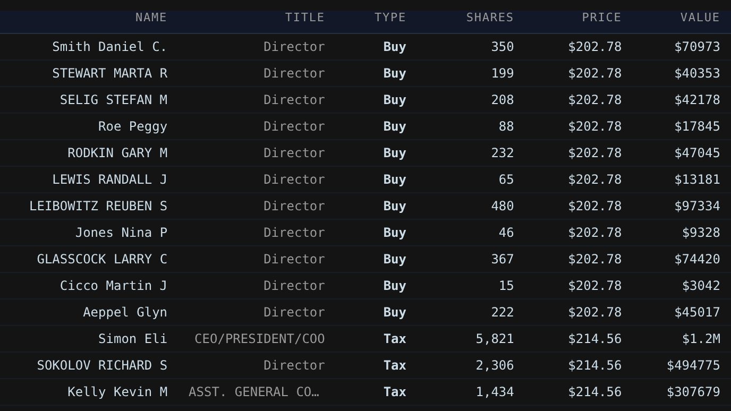Screen dimensions: 731x411
Task: Click the Tax type in Simon Eli row
Action: point(395,339)
